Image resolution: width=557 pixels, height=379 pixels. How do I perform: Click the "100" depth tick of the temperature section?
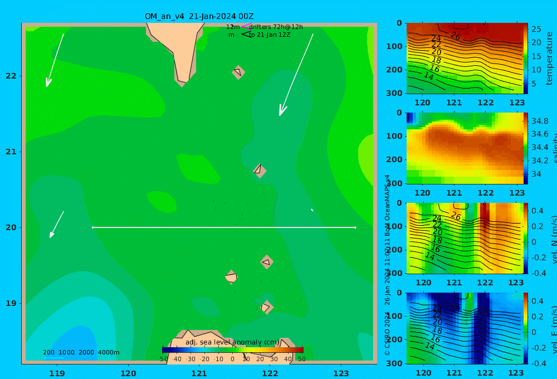pyautogui.click(x=394, y=46)
